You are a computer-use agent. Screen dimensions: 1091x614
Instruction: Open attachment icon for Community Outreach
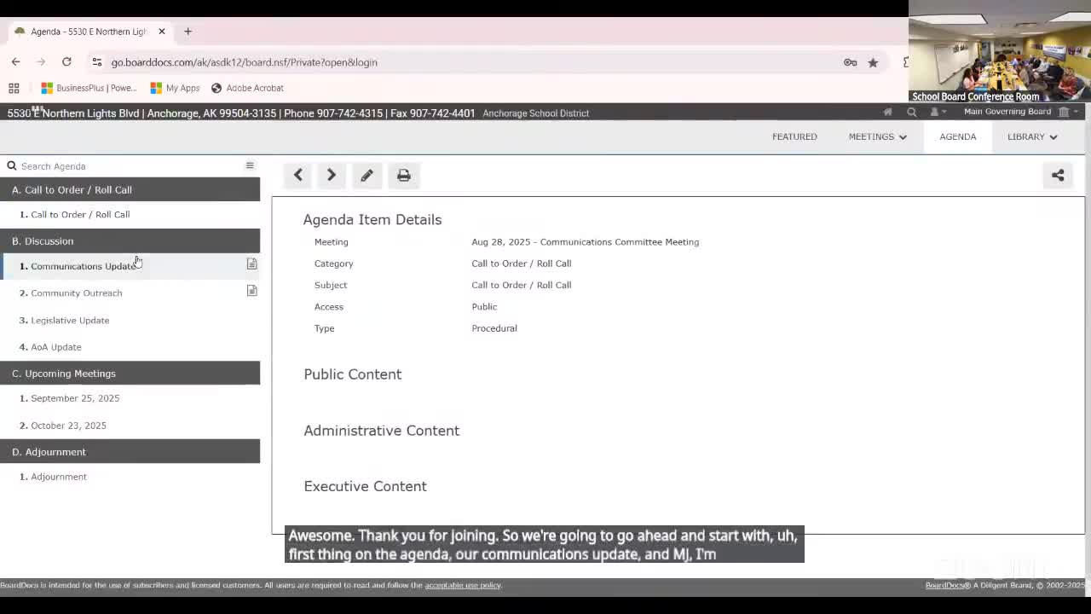point(251,291)
